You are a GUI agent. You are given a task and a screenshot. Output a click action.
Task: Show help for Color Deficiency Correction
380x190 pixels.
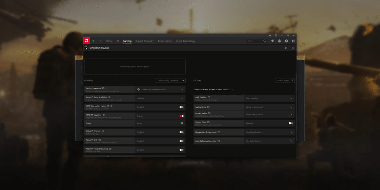coord(219,141)
